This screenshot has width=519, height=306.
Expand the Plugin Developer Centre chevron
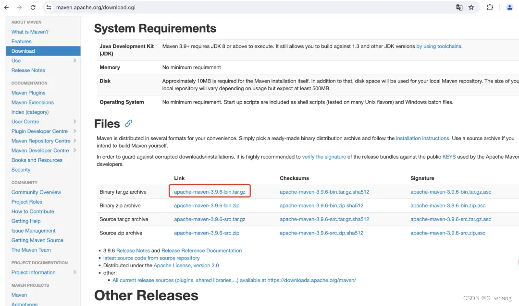pos(75,131)
